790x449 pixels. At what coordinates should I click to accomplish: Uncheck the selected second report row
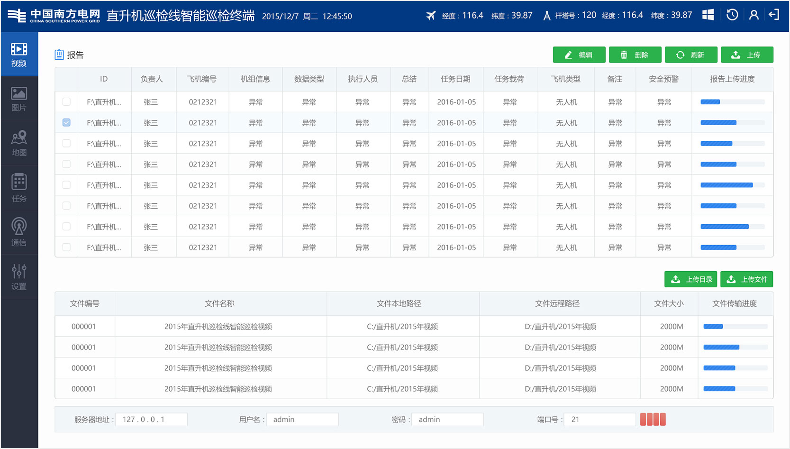click(x=66, y=122)
